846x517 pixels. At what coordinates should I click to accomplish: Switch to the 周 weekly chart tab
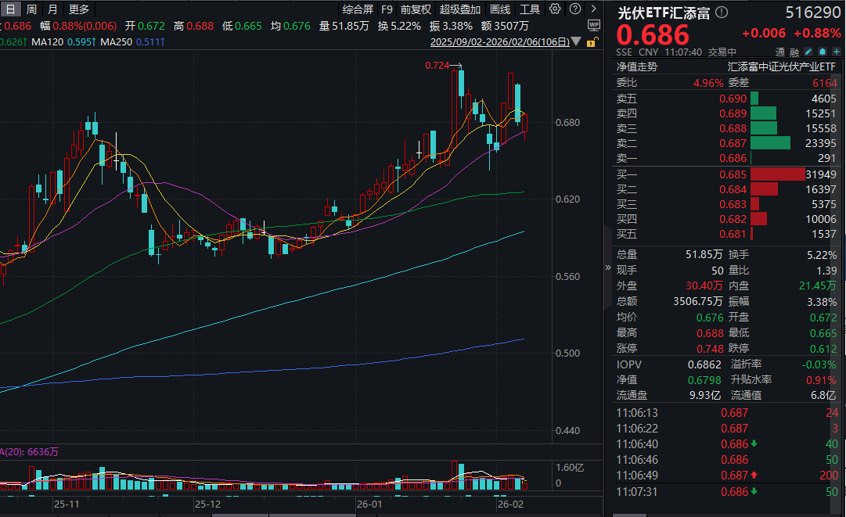(x=30, y=9)
